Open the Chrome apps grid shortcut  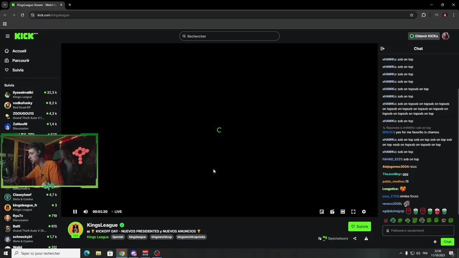5,24
